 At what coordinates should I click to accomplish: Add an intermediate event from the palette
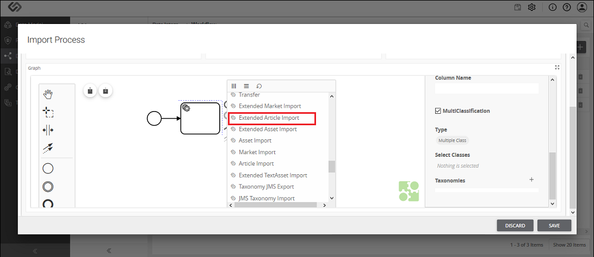48,187
